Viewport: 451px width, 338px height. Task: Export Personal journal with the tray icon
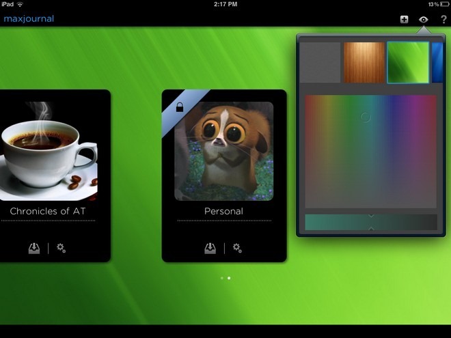210,249
